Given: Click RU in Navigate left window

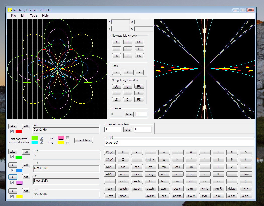Looking at the screenshot, I should point(139,42).
